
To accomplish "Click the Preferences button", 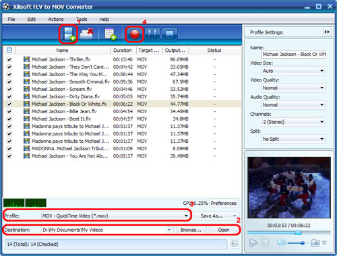I will [x=224, y=203].
